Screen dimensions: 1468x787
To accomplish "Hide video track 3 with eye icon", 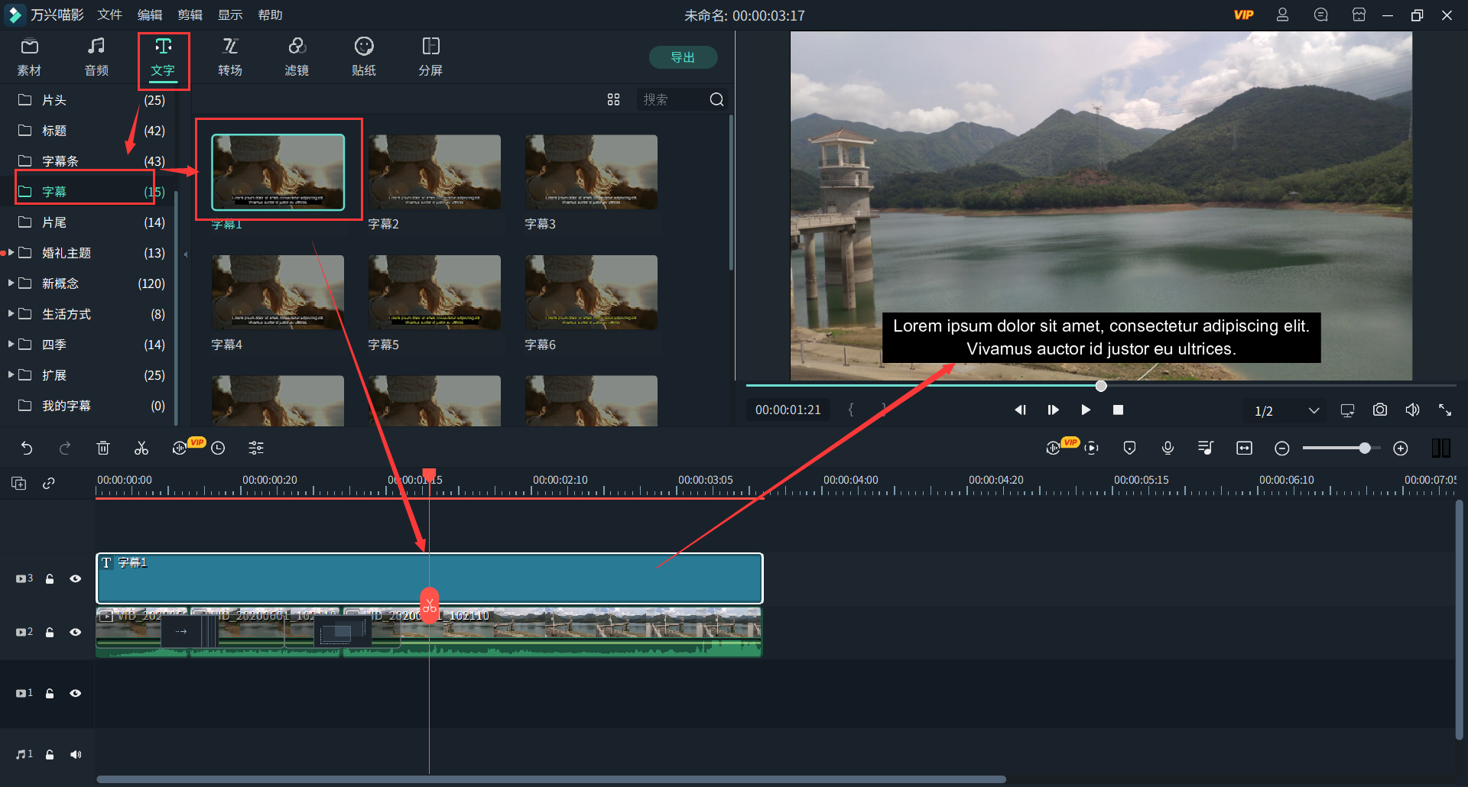I will point(76,579).
